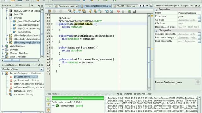This screenshot has width=202, height=113.
Task: Click help icon in Properties description area
Action: click(198, 82)
